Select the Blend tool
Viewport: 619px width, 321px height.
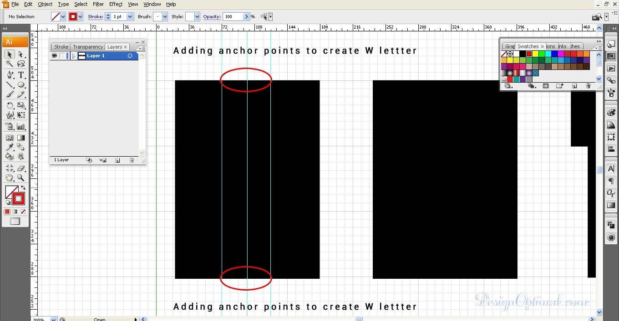point(21,147)
